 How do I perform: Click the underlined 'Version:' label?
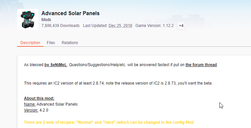[31, 110]
